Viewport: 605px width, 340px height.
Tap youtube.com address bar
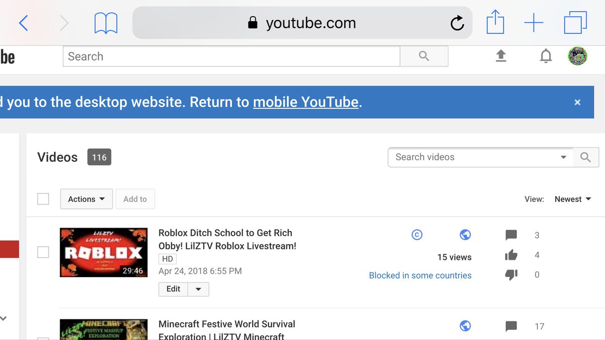302,23
